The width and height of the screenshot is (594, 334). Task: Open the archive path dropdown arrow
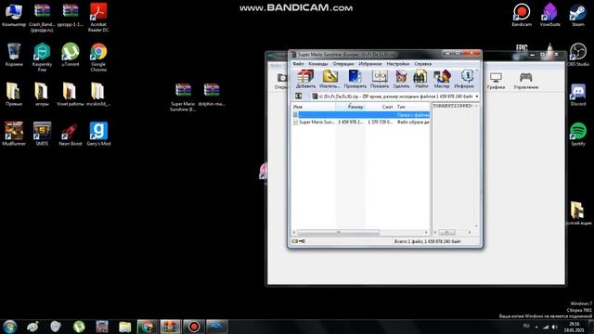(x=476, y=96)
